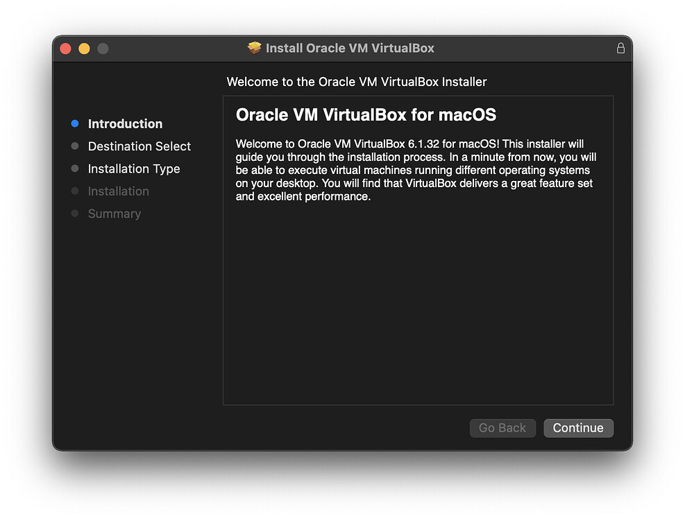The height and width of the screenshot is (520, 685).
Task: Select the Installation Type step
Action: pyautogui.click(x=134, y=168)
